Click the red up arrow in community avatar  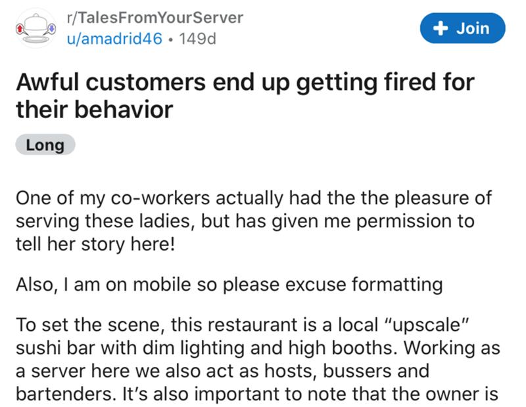point(21,30)
